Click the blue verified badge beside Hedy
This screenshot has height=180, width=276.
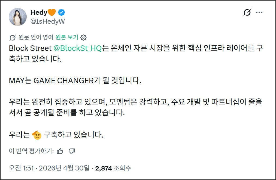pos(62,13)
